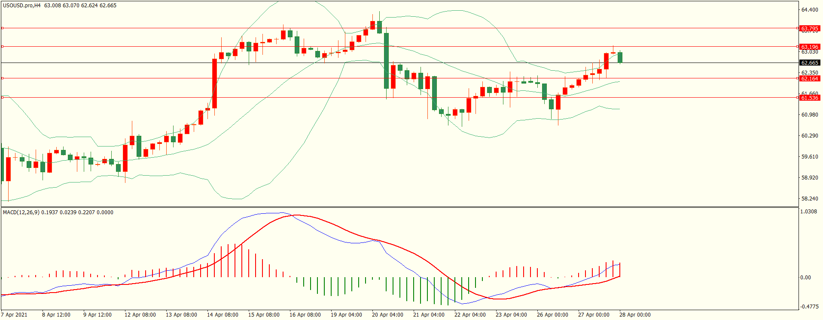This screenshot has height=320, width=823.
Task: Click the 59.610 price axis label
Action: pyautogui.click(x=810, y=157)
